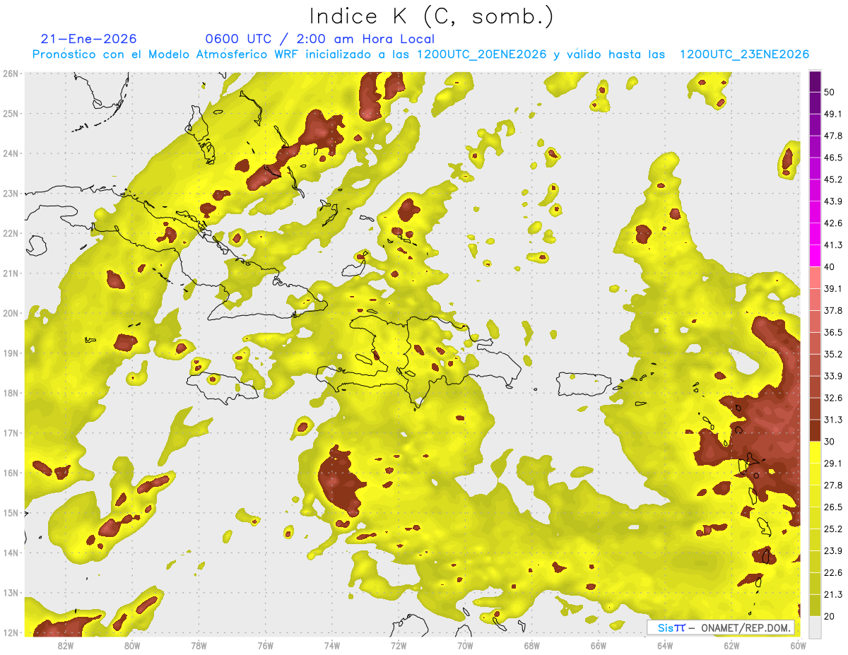The width and height of the screenshot is (848, 655).
Task: Click the 19N latitude label
Action: click(x=11, y=353)
